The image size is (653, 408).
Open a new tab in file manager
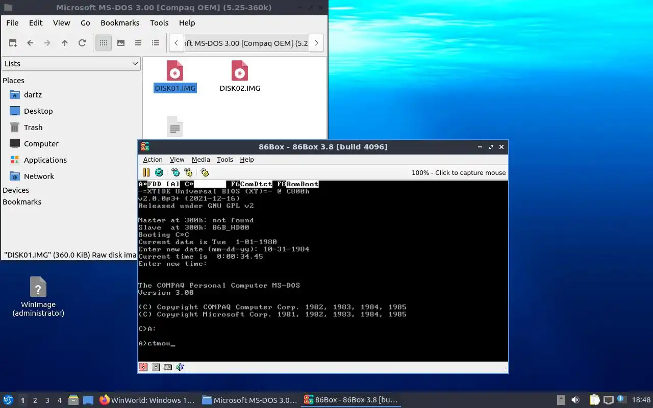point(13,43)
